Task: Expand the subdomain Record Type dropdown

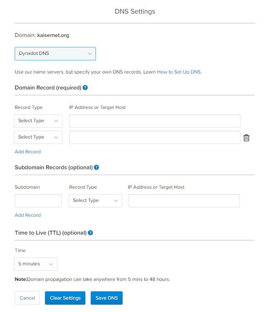Action: coord(95,201)
